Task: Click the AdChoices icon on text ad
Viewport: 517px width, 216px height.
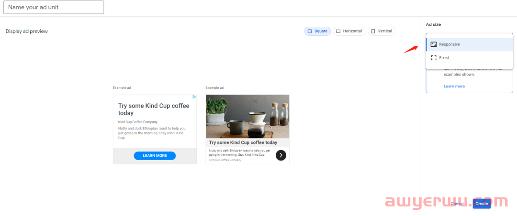Action: 194,97
